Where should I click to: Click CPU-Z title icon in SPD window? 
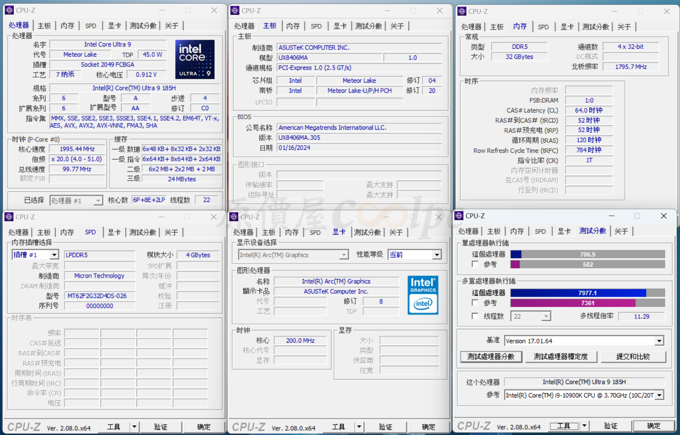pos(9,217)
